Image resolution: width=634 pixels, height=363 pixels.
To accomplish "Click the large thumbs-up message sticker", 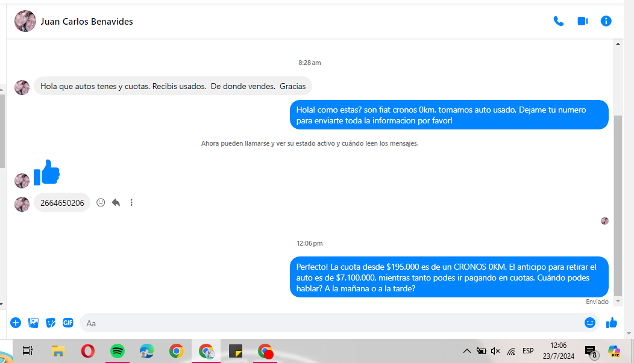I will coord(46,173).
